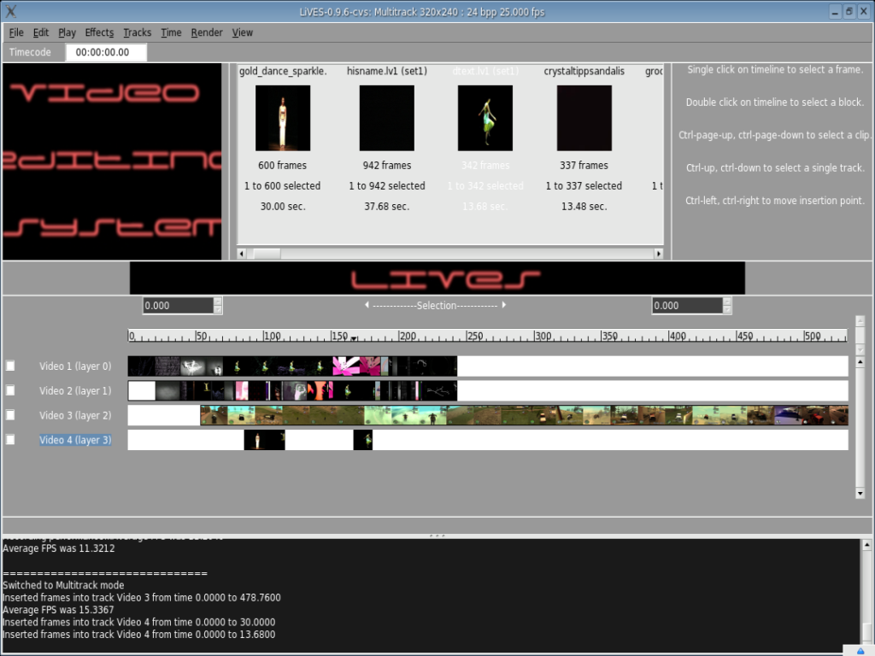Screen dimensions: 875x656
Task: Open the Time menu
Action: pyautogui.click(x=171, y=32)
